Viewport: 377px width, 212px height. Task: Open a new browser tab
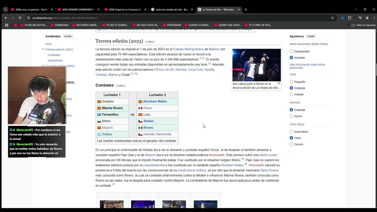[x=246, y=9]
